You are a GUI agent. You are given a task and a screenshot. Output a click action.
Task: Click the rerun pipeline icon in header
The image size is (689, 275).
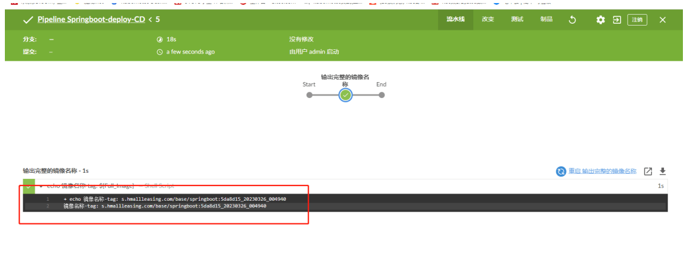(x=572, y=19)
